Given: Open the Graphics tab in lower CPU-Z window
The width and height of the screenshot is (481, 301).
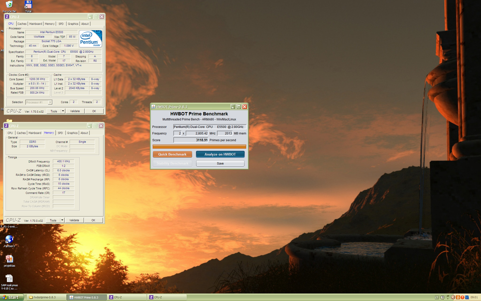Looking at the screenshot, I should (72, 133).
